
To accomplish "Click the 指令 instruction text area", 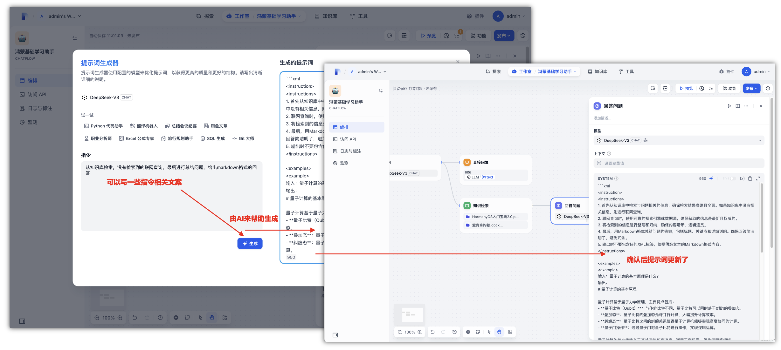I will pos(172,196).
